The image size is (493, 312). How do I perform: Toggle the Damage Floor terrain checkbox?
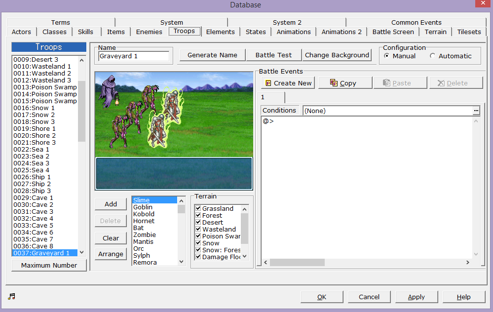(x=198, y=257)
